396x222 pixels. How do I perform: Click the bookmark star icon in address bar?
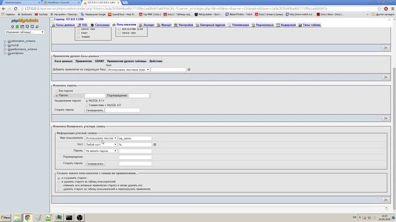(379, 9)
